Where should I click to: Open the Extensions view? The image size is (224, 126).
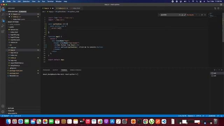(x=3, y=31)
